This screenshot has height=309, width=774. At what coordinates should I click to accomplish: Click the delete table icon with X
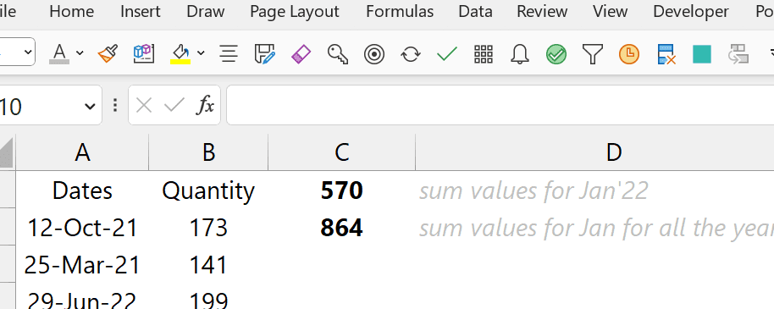click(666, 54)
